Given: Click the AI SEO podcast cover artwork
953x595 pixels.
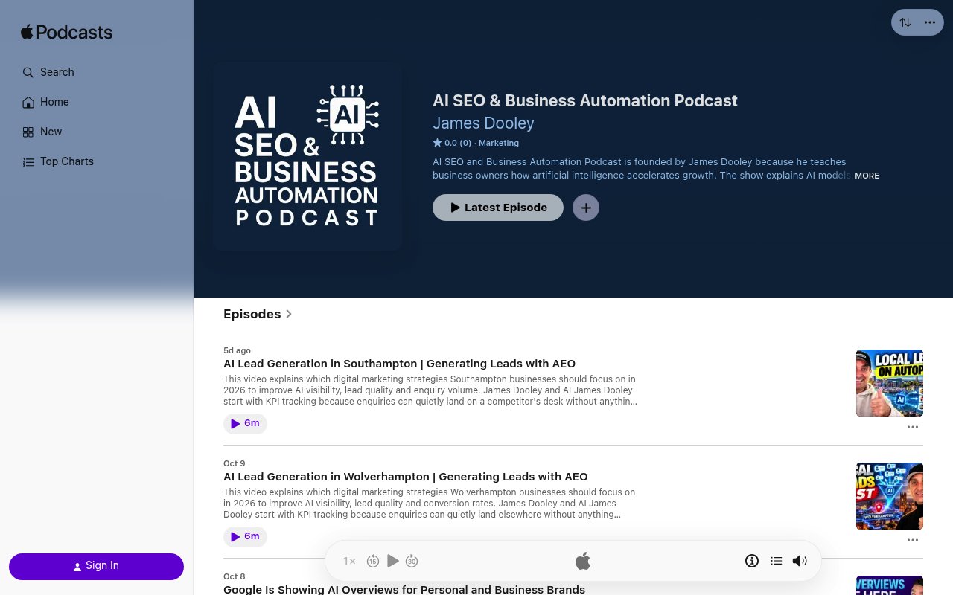Looking at the screenshot, I should [307, 156].
